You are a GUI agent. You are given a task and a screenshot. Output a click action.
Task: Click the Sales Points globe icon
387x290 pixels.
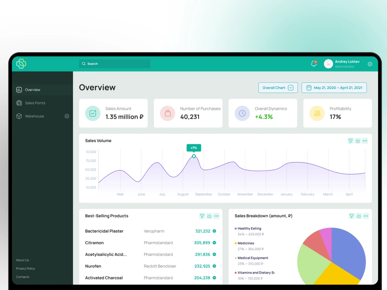tap(19, 103)
